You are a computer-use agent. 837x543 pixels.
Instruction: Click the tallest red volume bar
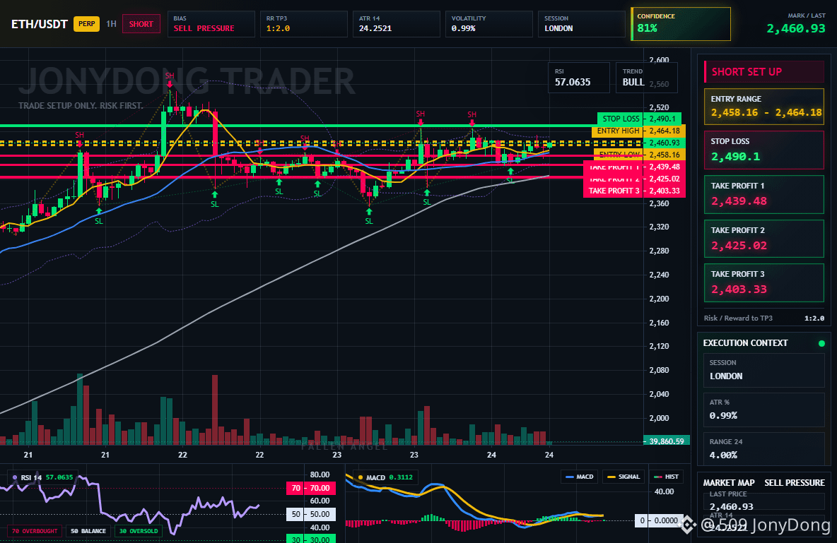215,410
